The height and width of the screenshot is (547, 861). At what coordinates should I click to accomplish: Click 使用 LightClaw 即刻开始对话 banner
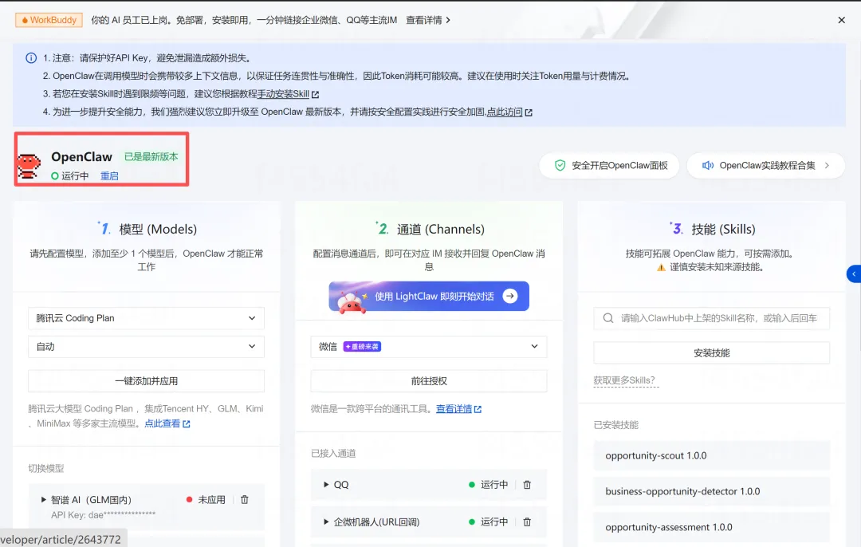[429, 297]
